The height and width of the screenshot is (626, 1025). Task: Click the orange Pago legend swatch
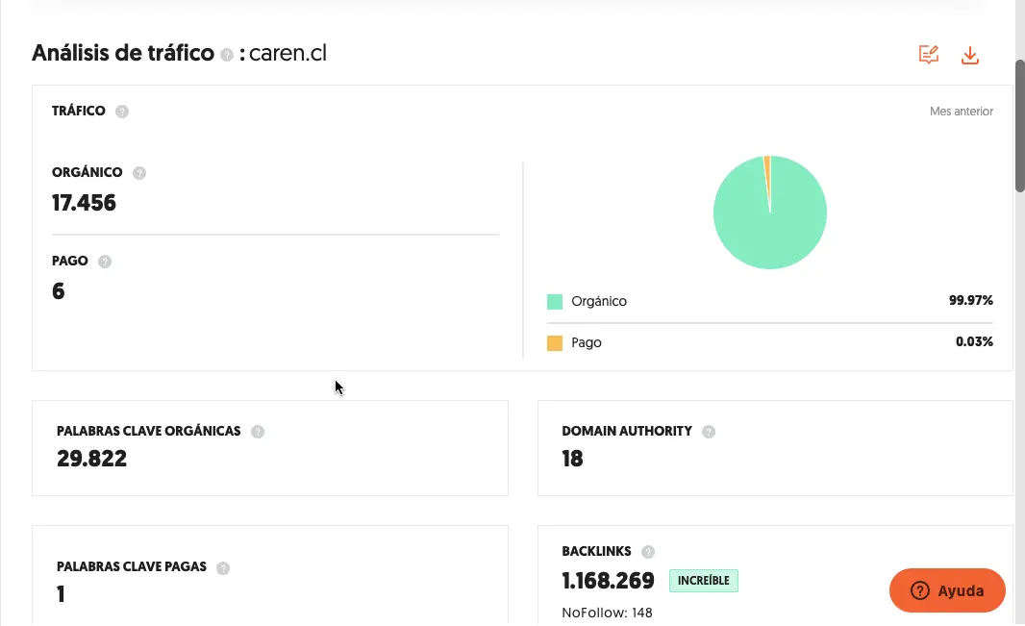[x=555, y=343]
